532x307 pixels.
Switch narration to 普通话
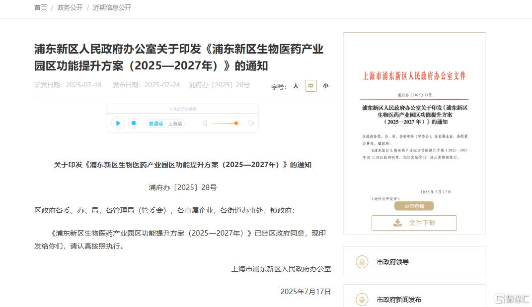tap(156, 123)
